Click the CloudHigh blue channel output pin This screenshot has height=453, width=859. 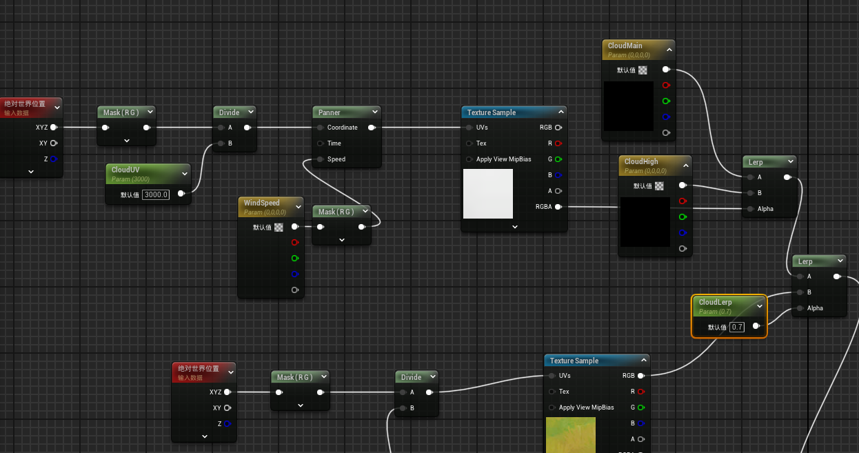[x=683, y=232]
